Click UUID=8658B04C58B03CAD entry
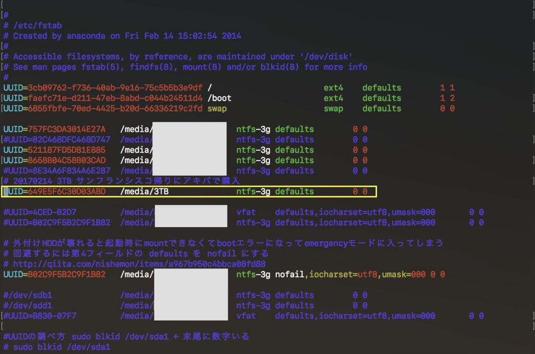Viewport: 535px width, 354px height. pyautogui.click(x=54, y=161)
